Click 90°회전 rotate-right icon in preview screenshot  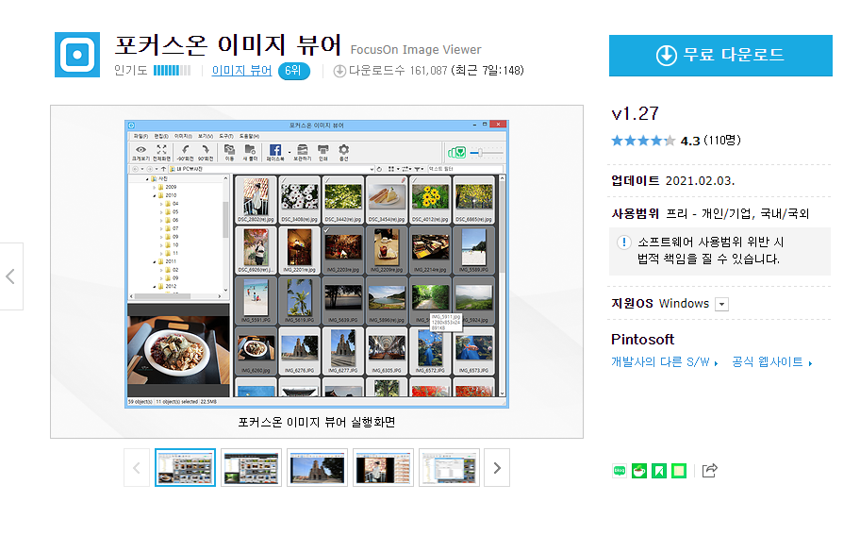[206, 153]
